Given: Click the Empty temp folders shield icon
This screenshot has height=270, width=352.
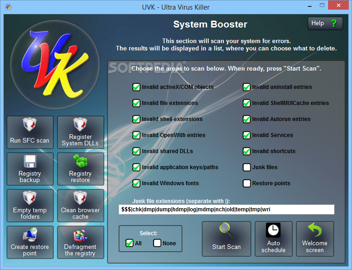Looking at the screenshot, I should [29, 198].
